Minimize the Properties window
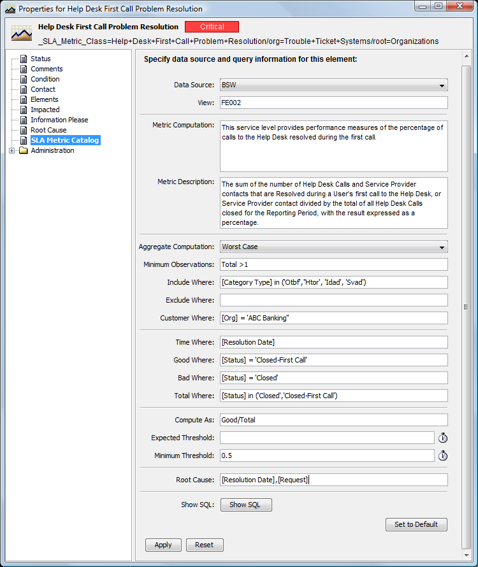Viewport: 478px width, 567px height. click(423, 6)
